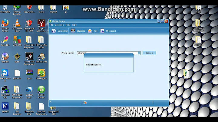Screen dimensions: 218x122
Task: Open the Connection tab in Mobile Partner
Action: coord(60,31)
